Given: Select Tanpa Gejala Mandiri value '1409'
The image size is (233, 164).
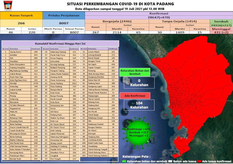Looking at the screenshot, I should tap(180, 32).
